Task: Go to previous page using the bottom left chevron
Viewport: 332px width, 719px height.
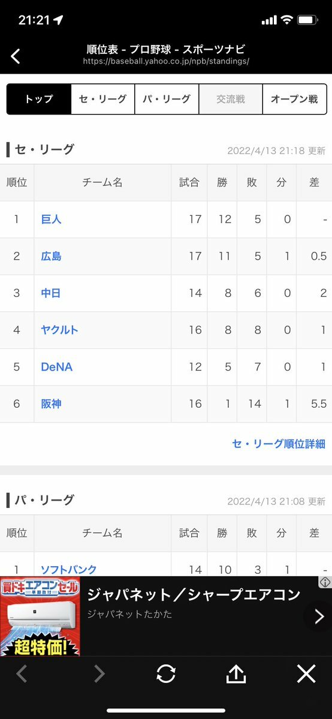Action: [x=22, y=674]
